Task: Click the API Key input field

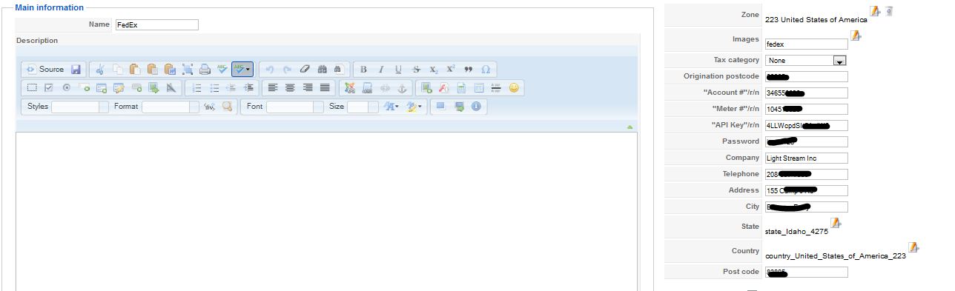Action: pos(807,125)
